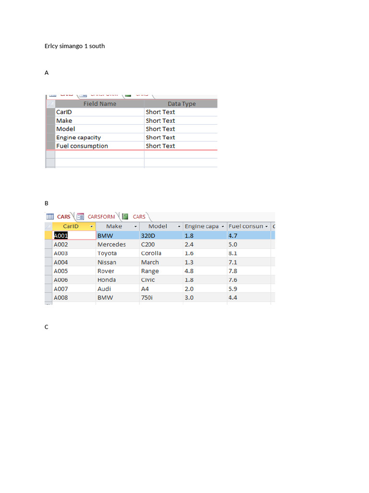This screenshot has width=369, height=493.
Task: Click the row selector for record A005
Action: point(49,271)
